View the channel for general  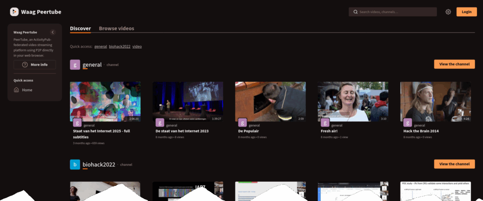tap(454, 64)
